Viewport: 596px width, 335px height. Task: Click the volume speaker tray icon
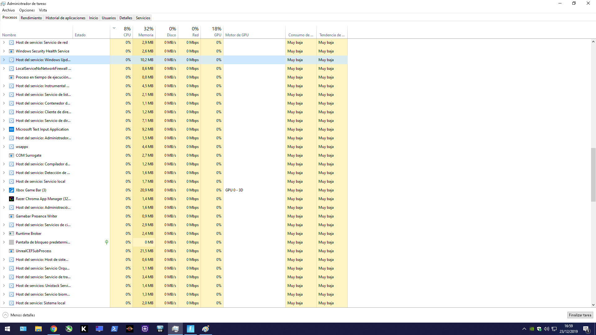[x=547, y=329]
